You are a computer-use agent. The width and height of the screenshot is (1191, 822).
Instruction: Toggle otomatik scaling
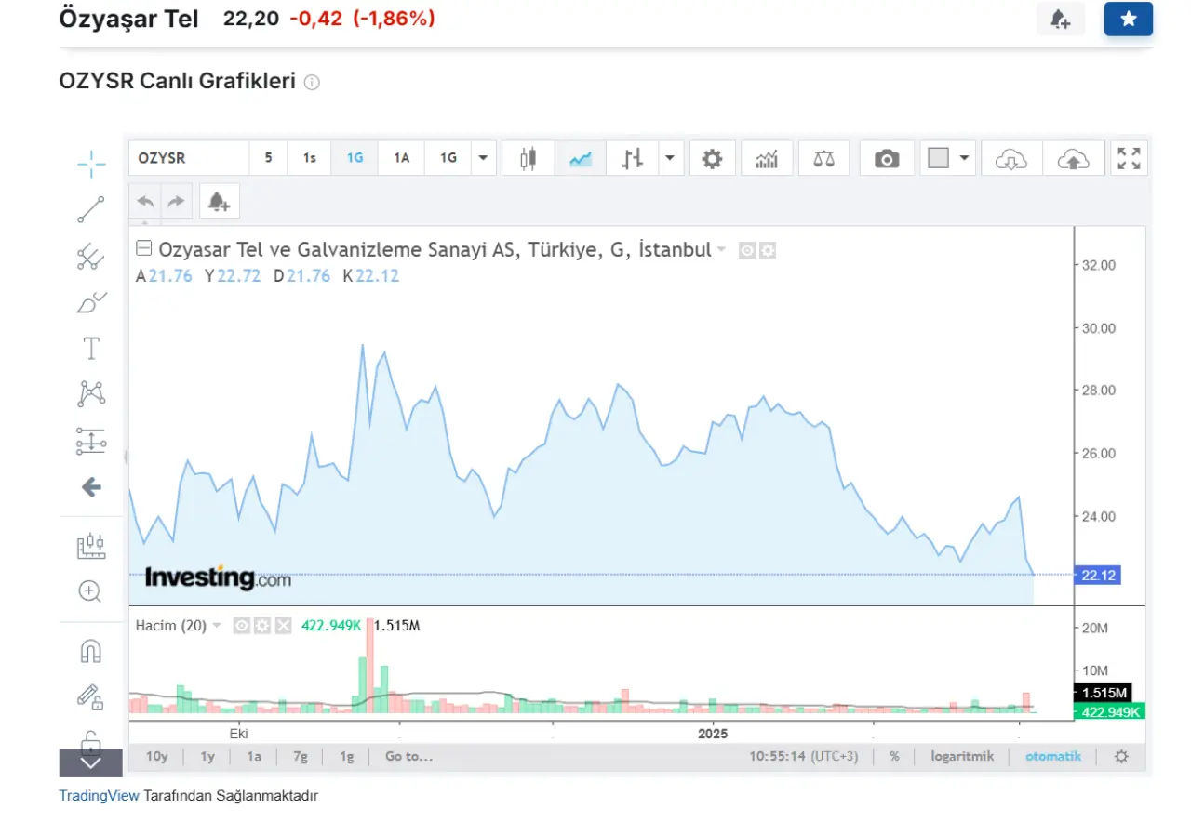point(1053,757)
